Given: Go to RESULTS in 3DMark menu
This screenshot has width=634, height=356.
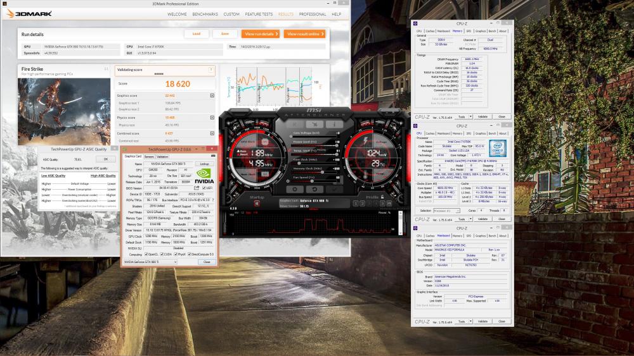Looking at the screenshot, I should coord(285,14).
